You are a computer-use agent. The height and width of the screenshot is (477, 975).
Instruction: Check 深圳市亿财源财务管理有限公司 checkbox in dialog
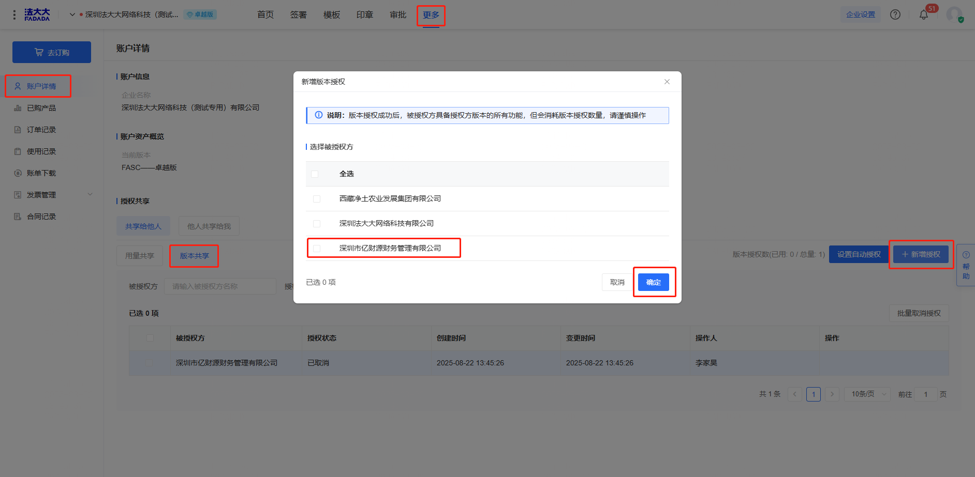coord(317,249)
